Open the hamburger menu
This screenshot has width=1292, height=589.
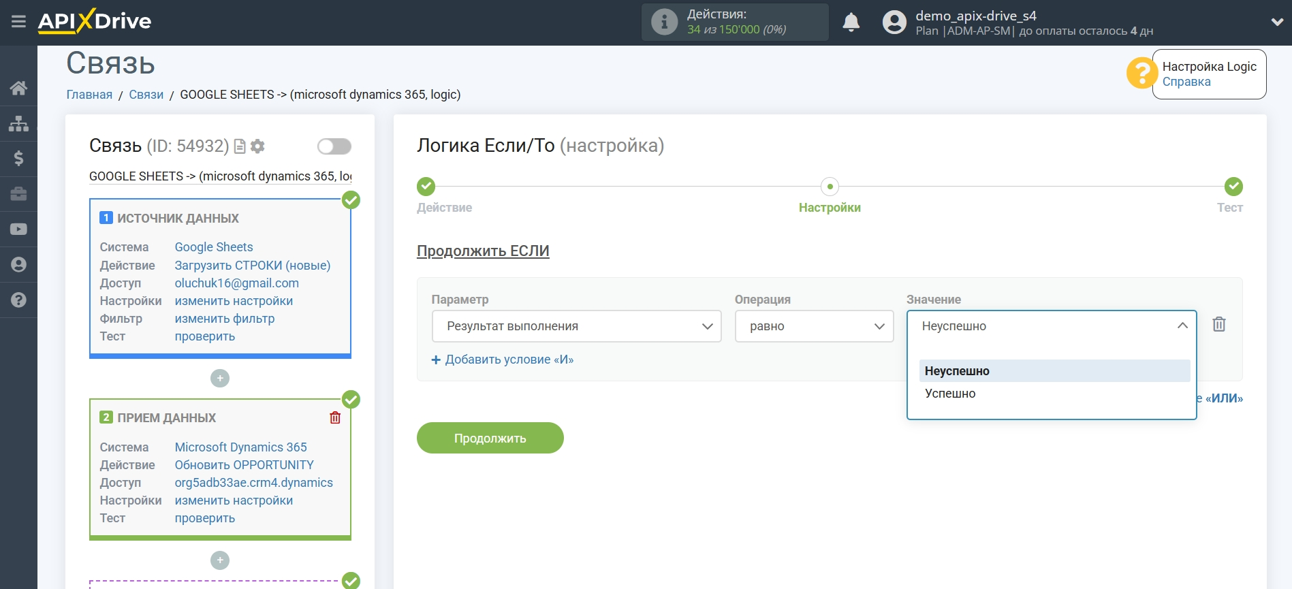tap(18, 22)
